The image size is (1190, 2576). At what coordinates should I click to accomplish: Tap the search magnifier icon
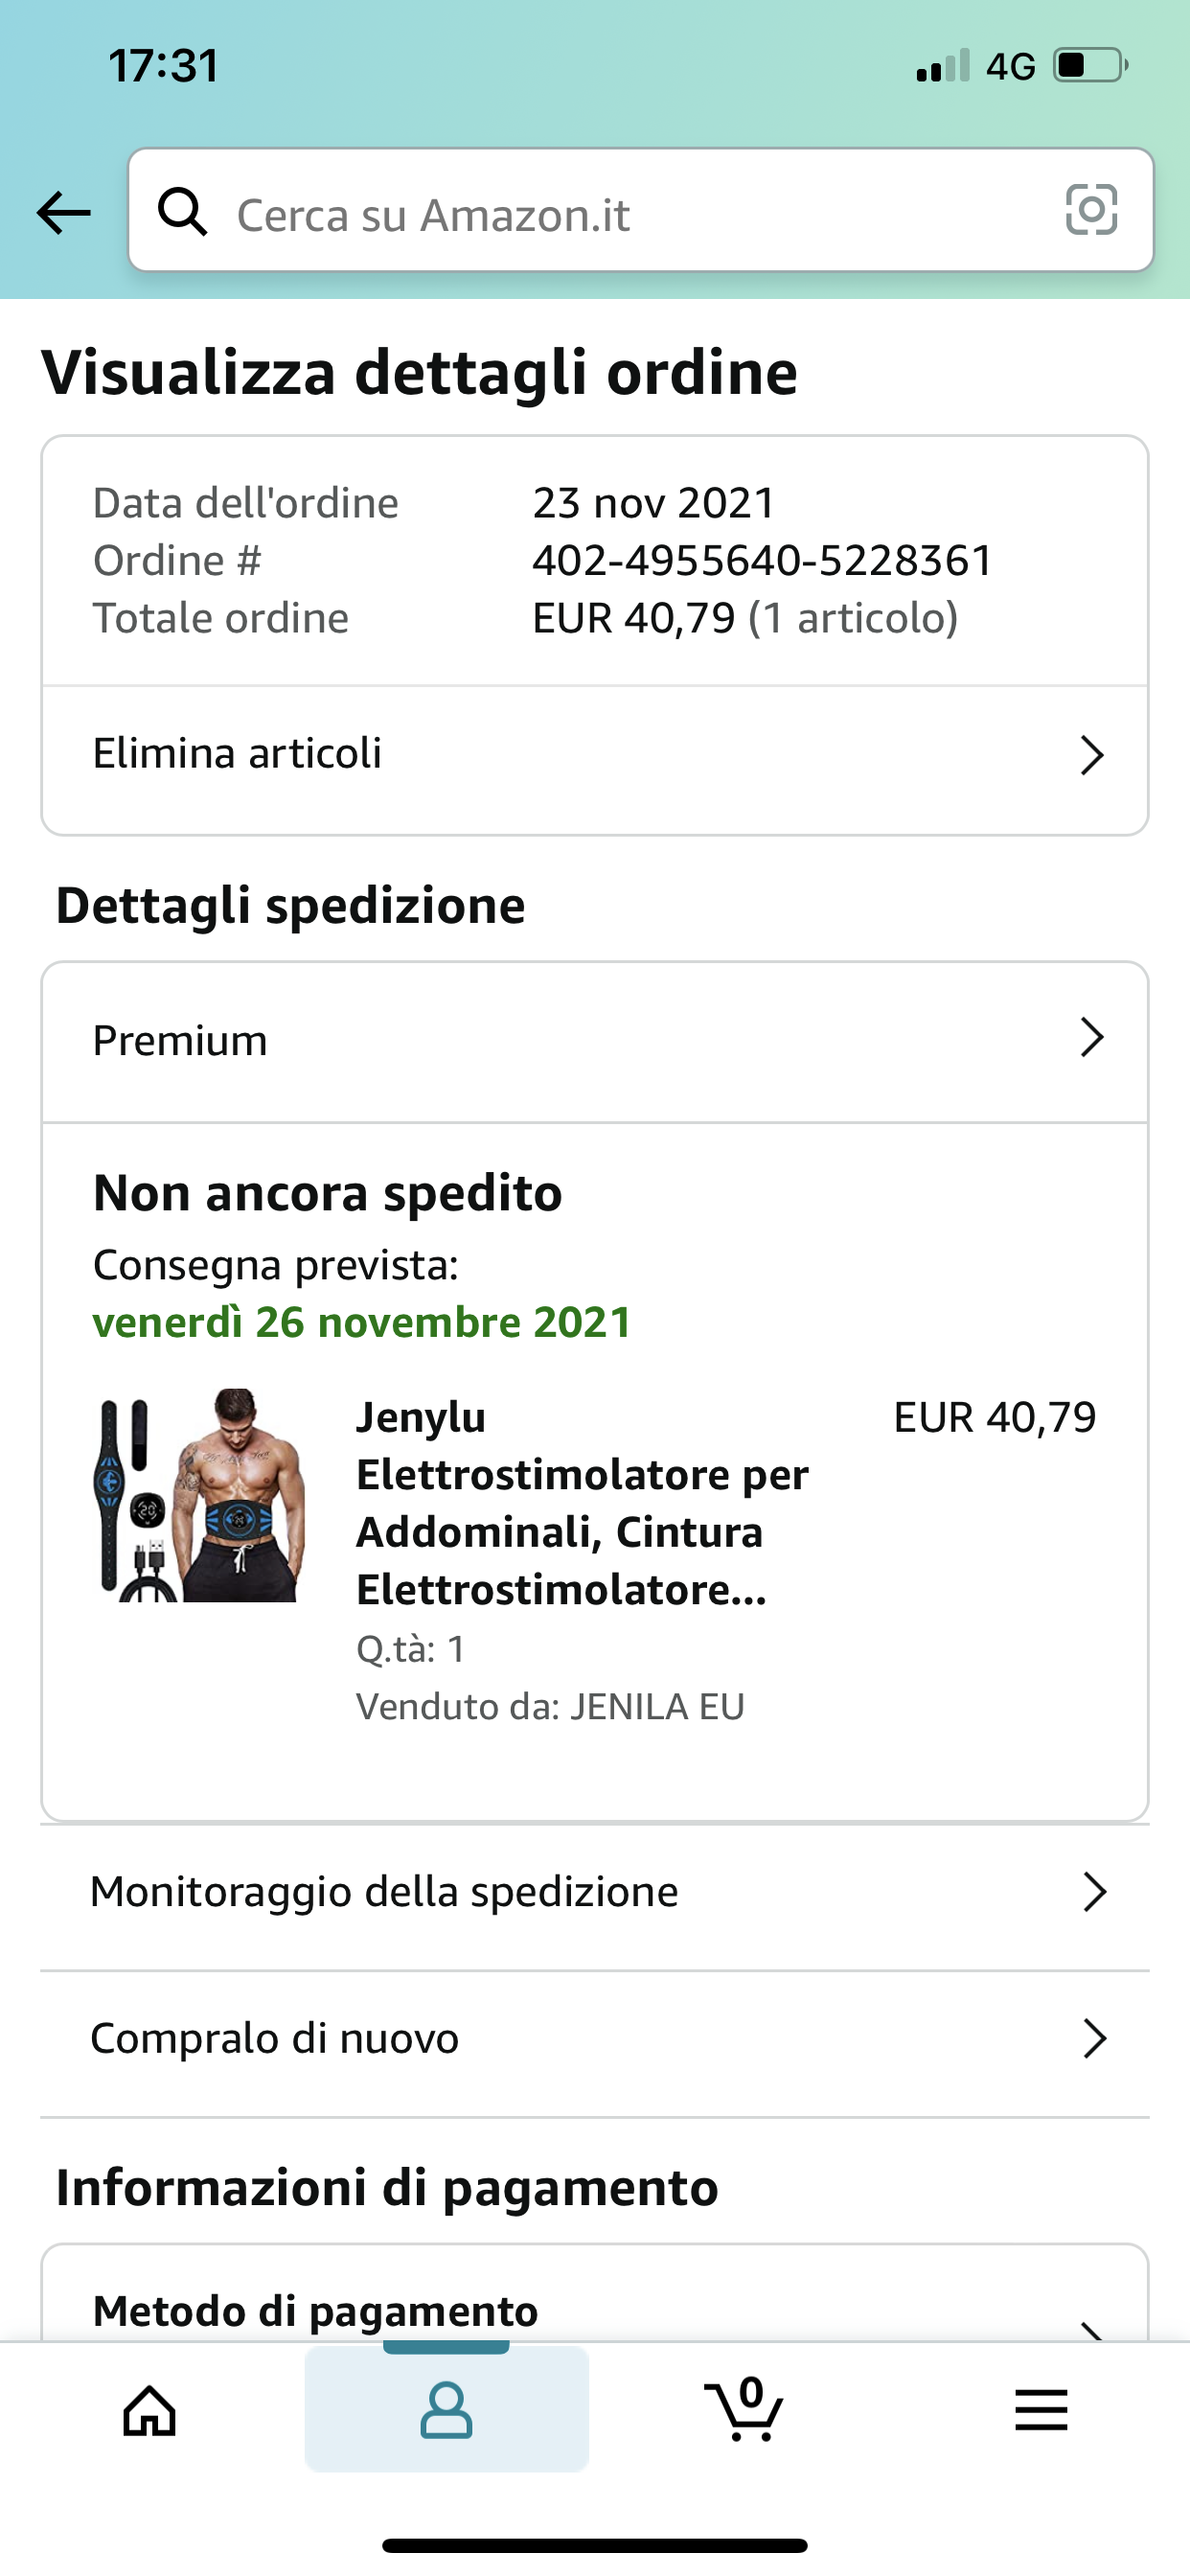(183, 212)
